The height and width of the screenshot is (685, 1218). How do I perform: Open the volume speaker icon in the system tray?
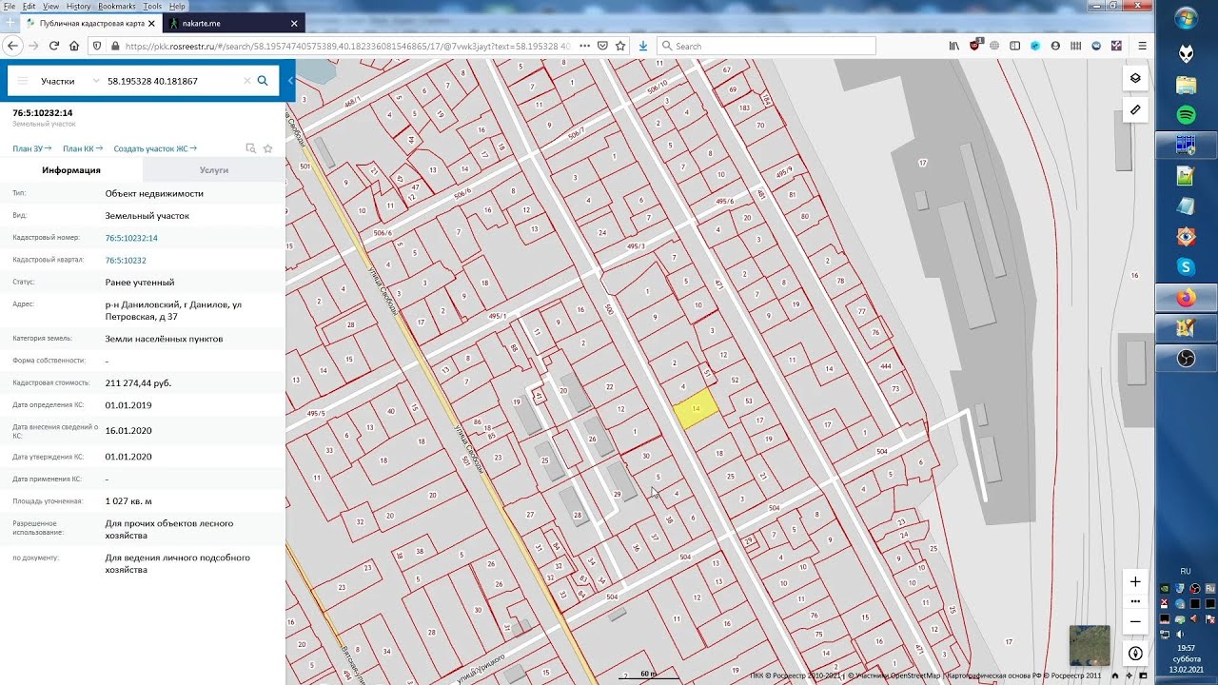pyautogui.click(x=1179, y=634)
